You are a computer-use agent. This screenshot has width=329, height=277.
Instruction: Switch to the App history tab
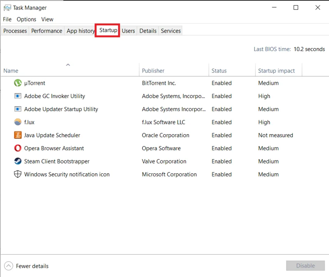pyautogui.click(x=80, y=31)
